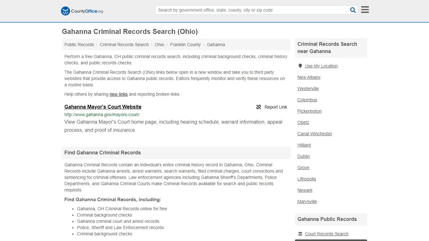Open Marysville criminal records
Viewport: 429px width, 241px height.
[x=307, y=201]
